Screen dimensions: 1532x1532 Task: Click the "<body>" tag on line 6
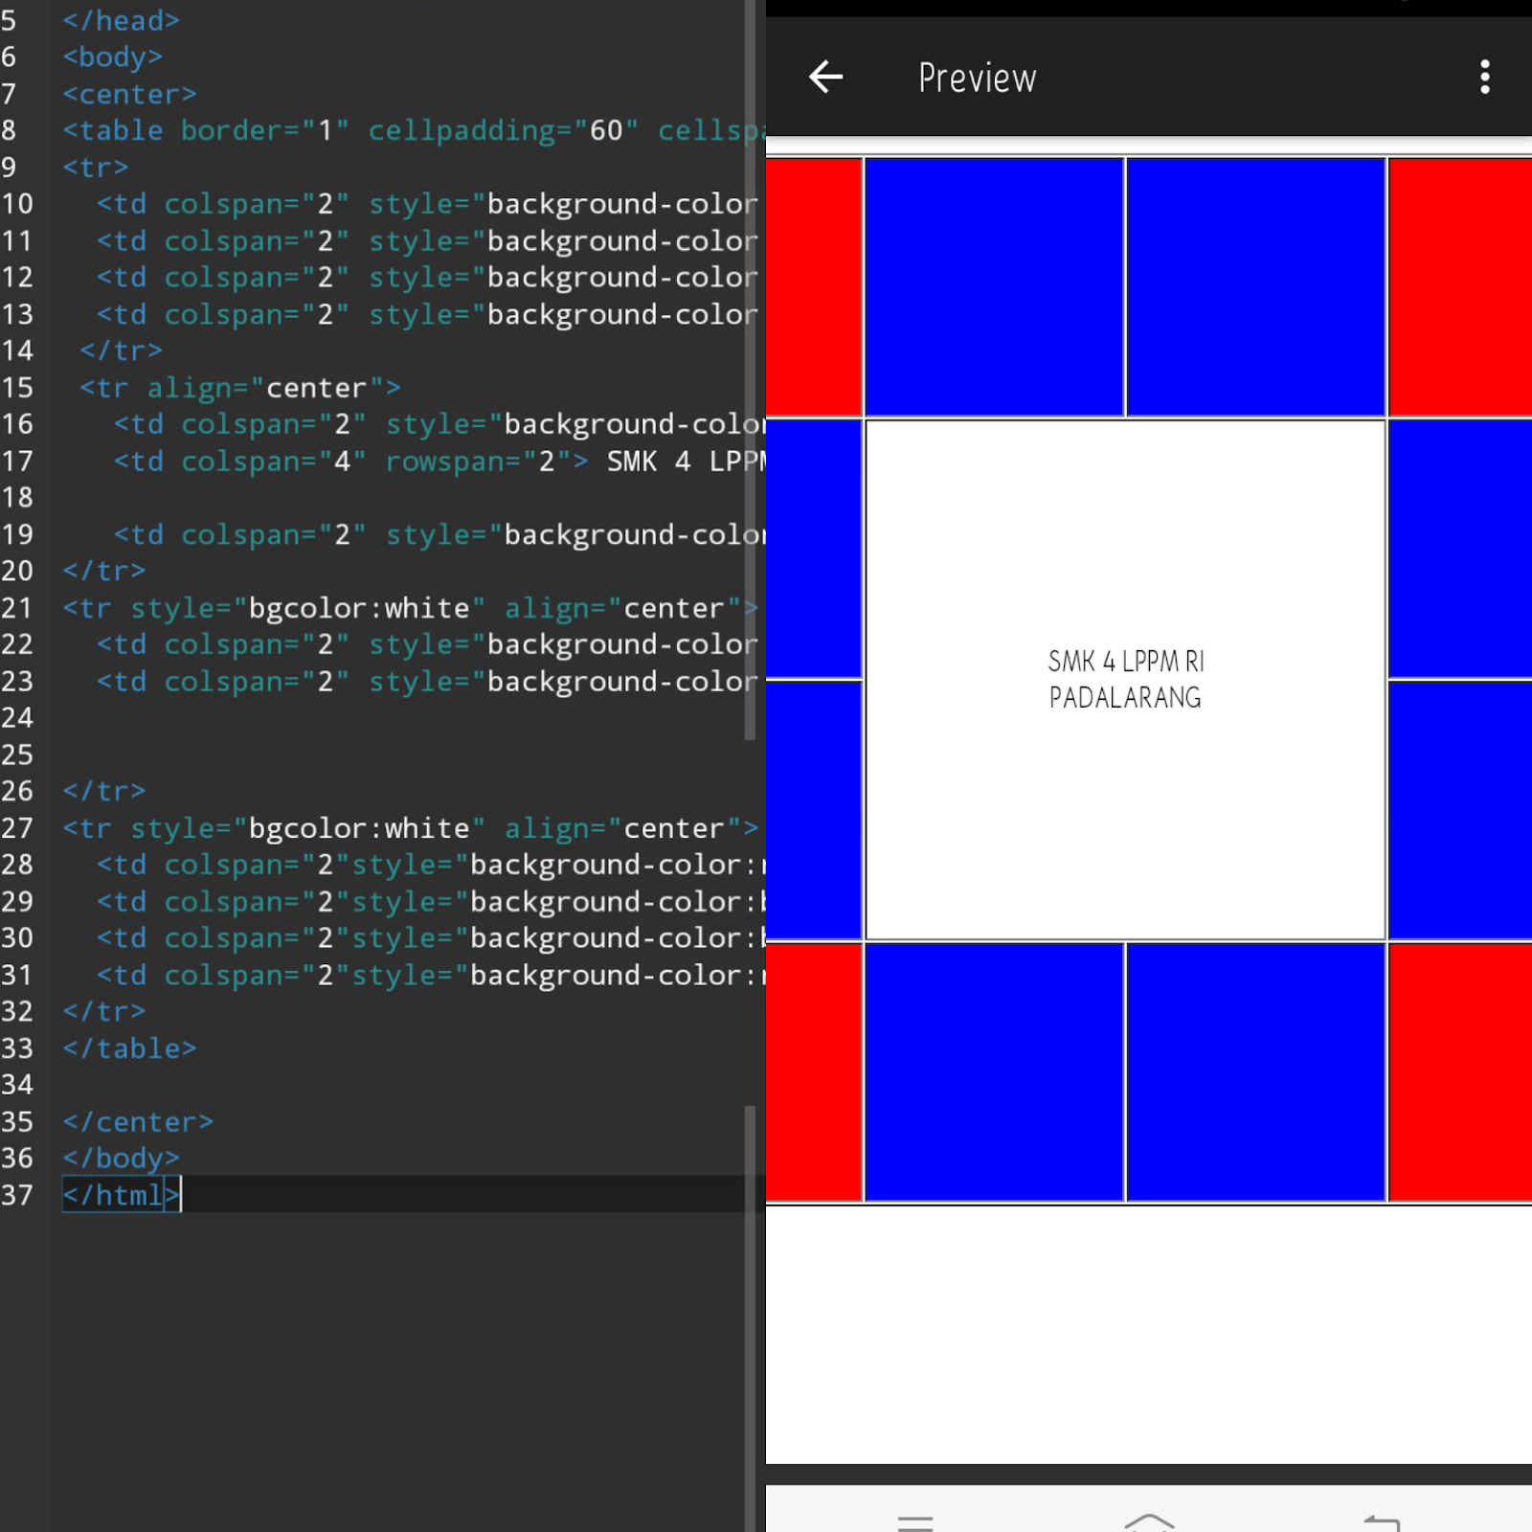pyautogui.click(x=112, y=56)
